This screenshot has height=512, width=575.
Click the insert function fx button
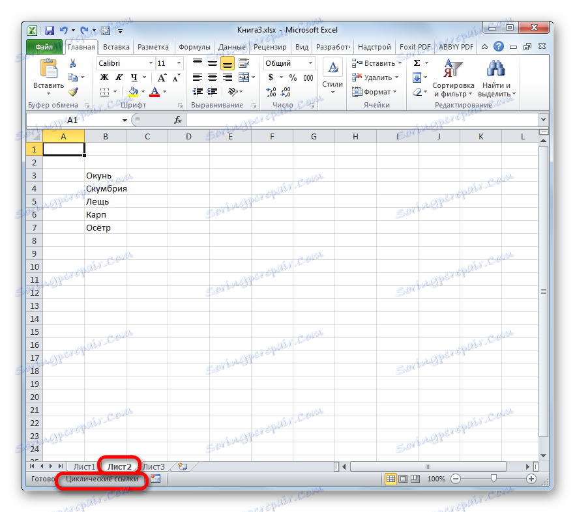point(178,121)
